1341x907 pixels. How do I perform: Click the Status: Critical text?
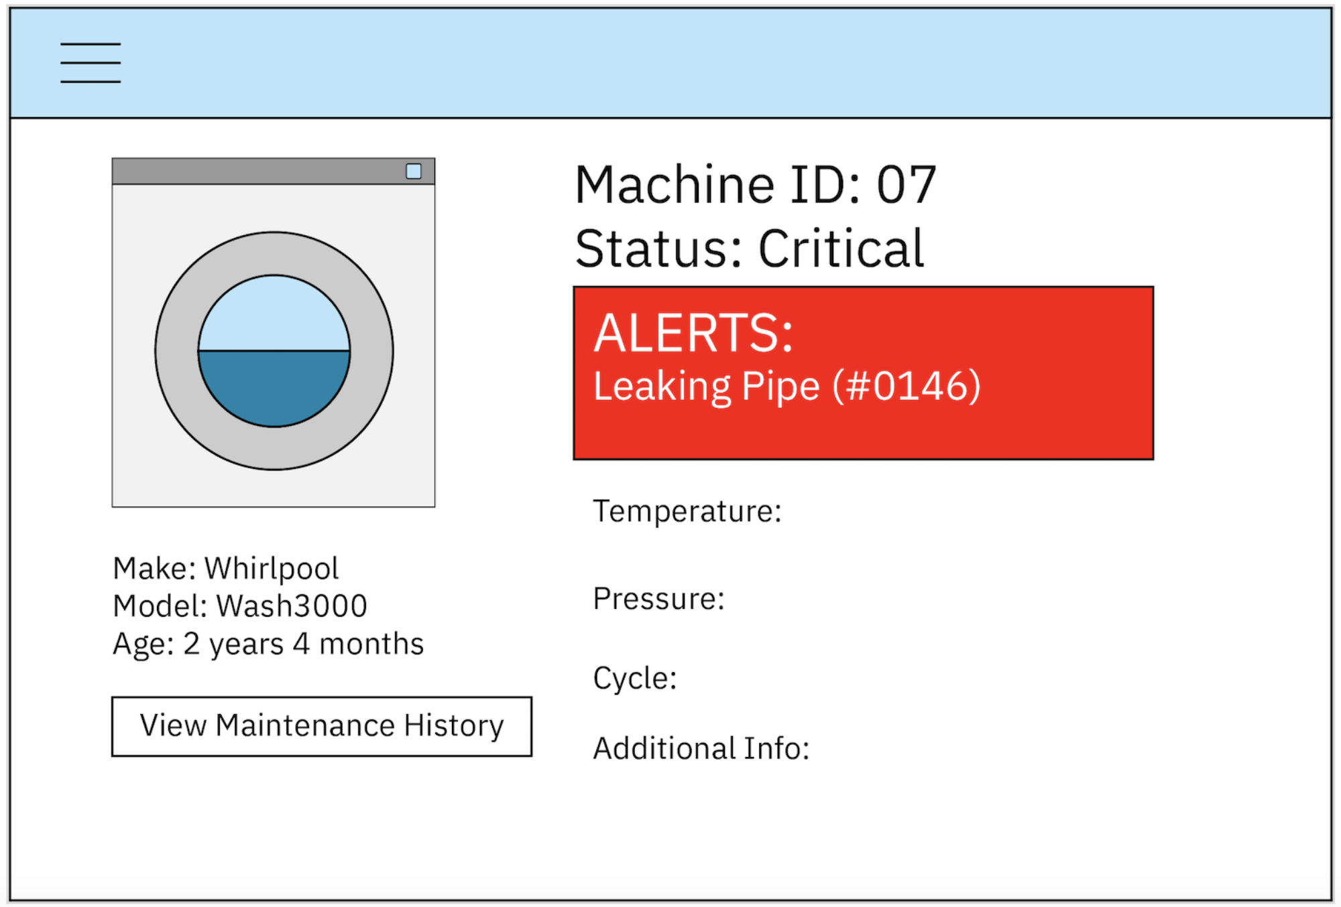coord(750,249)
